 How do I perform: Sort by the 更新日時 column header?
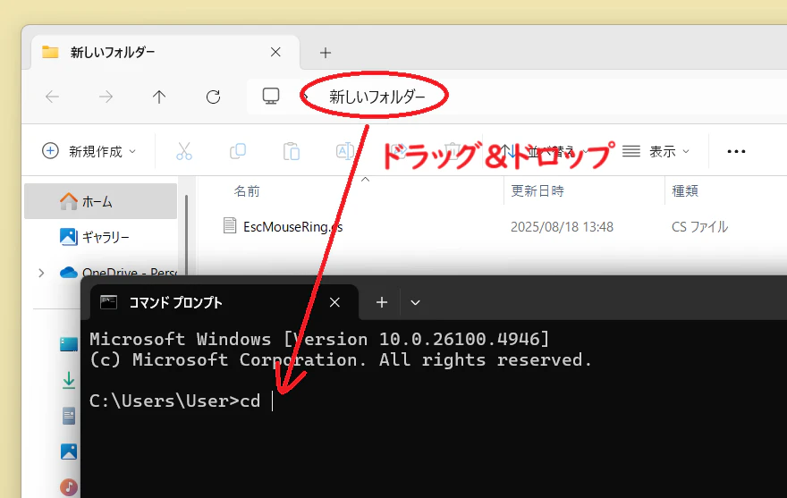[537, 190]
